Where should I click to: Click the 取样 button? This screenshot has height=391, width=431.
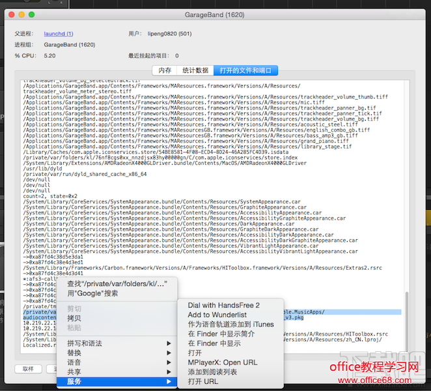(x=28, y=369)
